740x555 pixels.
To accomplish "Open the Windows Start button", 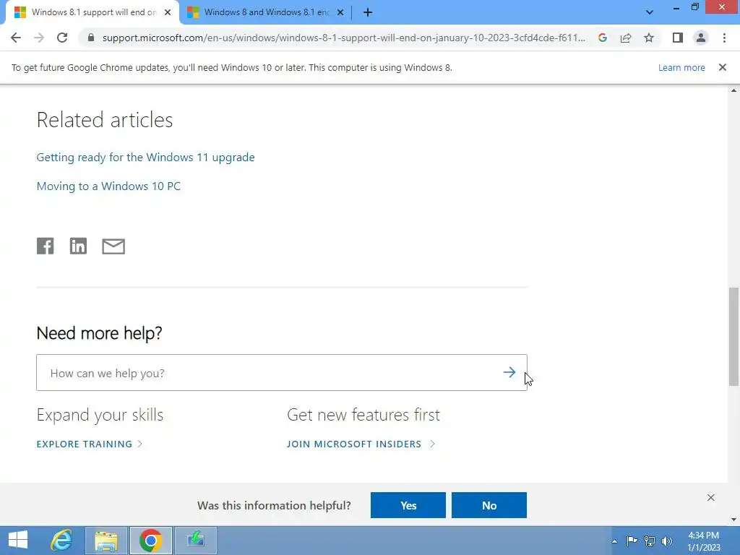I will [18, 541].
